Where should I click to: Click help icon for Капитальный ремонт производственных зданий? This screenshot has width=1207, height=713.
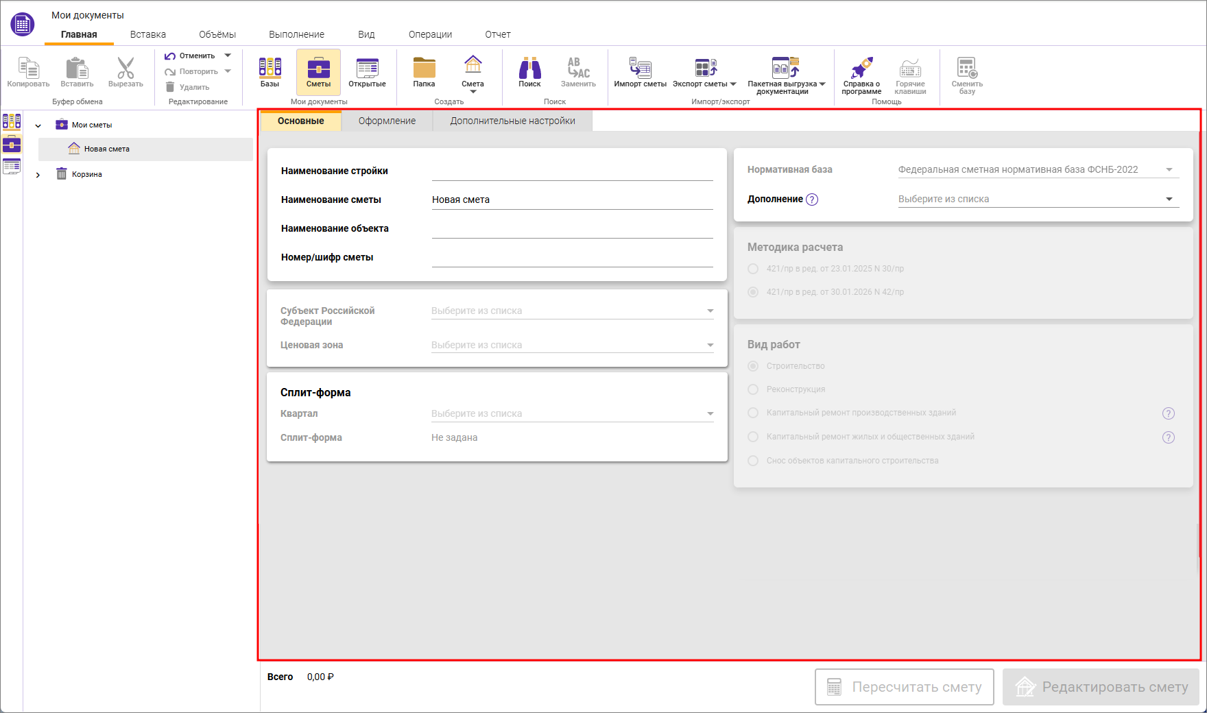[x=1169, y=413]
